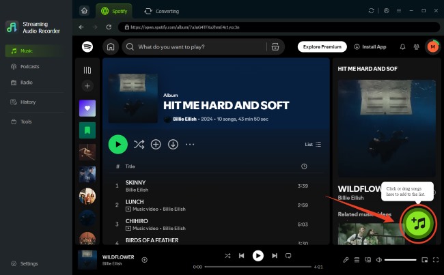Open connect to a device icon
The height and width of the screenshot is (275, 444).
coord(367,260)
